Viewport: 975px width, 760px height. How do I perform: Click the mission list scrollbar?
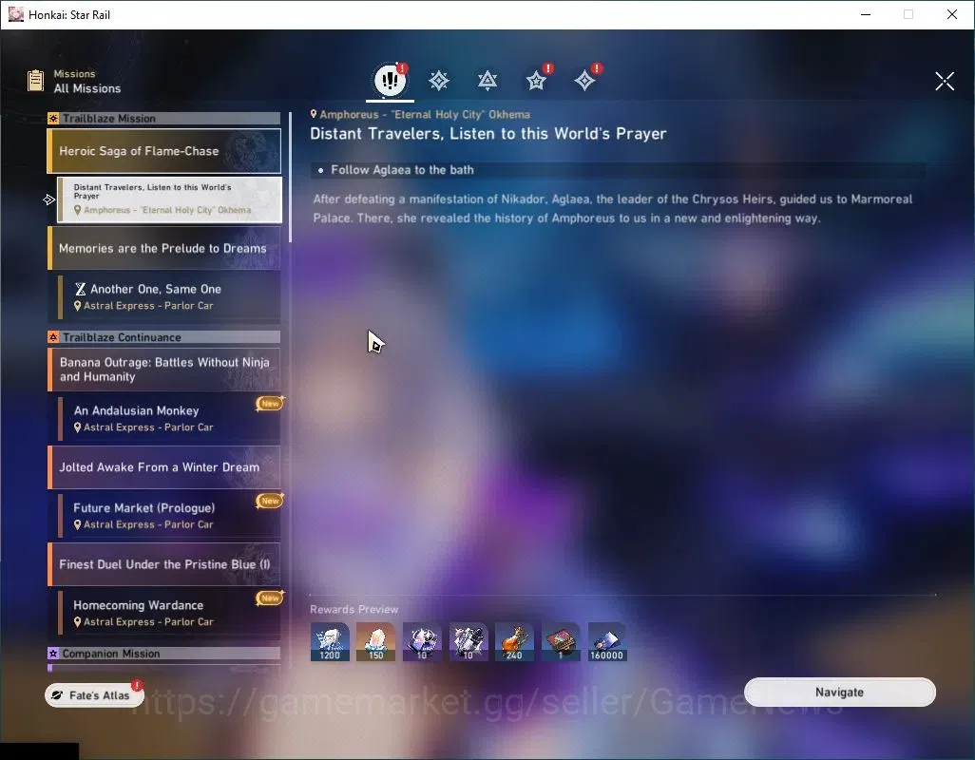click(x=290, y=177)
